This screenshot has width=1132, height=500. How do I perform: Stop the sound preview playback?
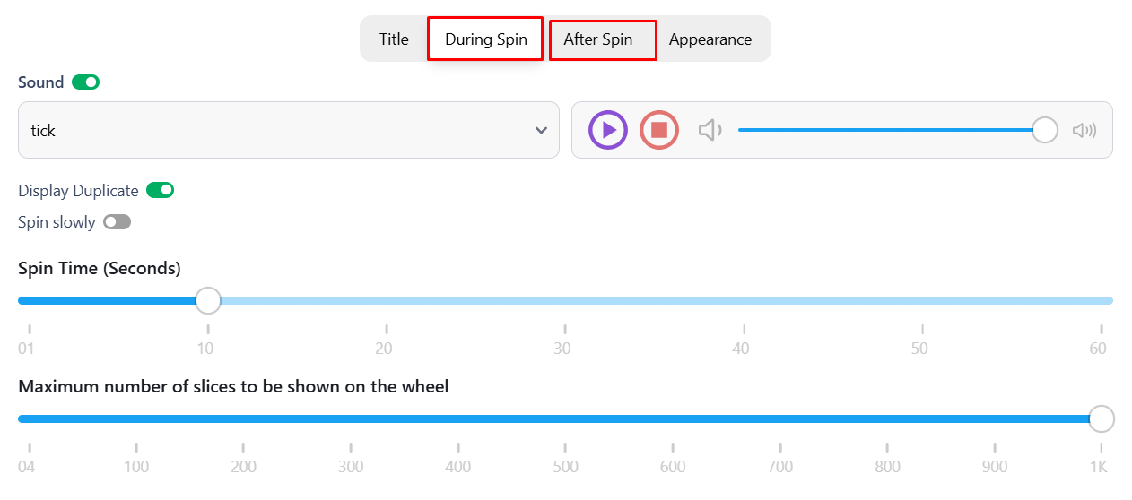[659, 130]
